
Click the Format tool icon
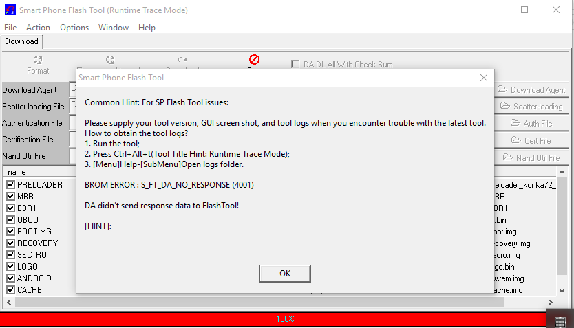[38, 61]
